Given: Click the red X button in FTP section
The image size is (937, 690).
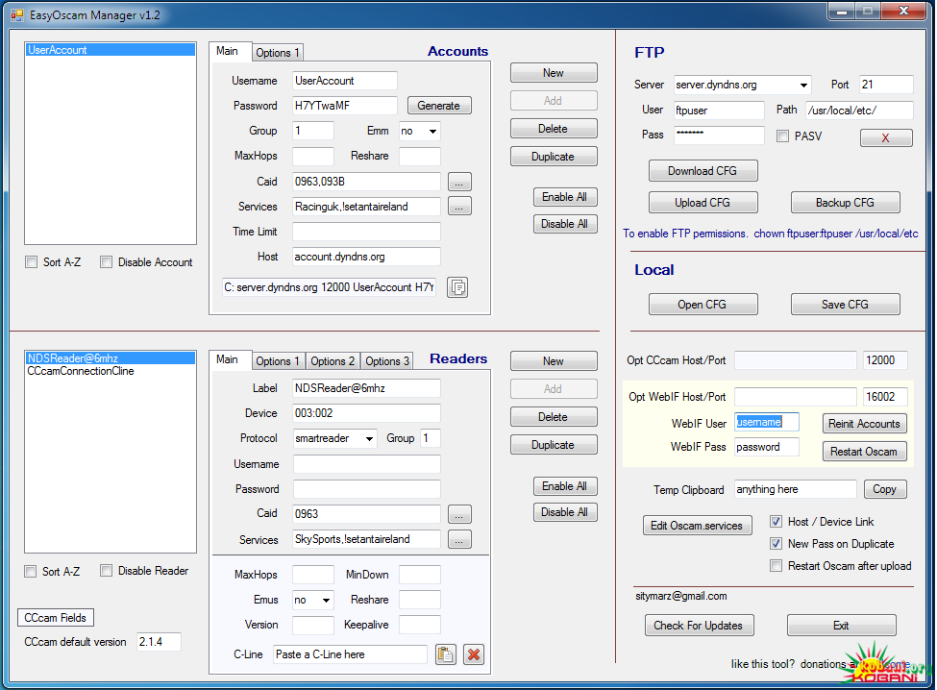Looking at the screenshot, I should [886, 137].
